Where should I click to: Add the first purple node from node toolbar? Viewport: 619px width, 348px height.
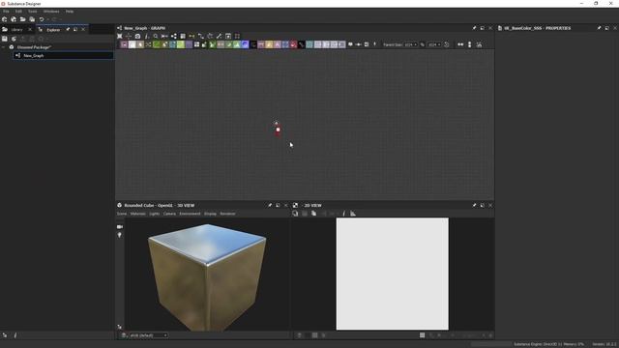click(124, 44)
